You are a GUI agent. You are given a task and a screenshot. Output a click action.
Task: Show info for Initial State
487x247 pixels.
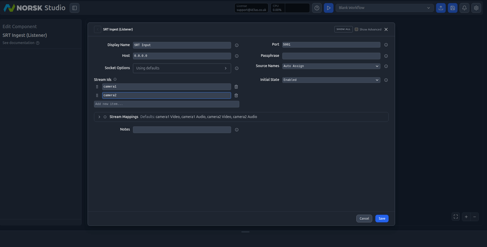coord(386,80)
